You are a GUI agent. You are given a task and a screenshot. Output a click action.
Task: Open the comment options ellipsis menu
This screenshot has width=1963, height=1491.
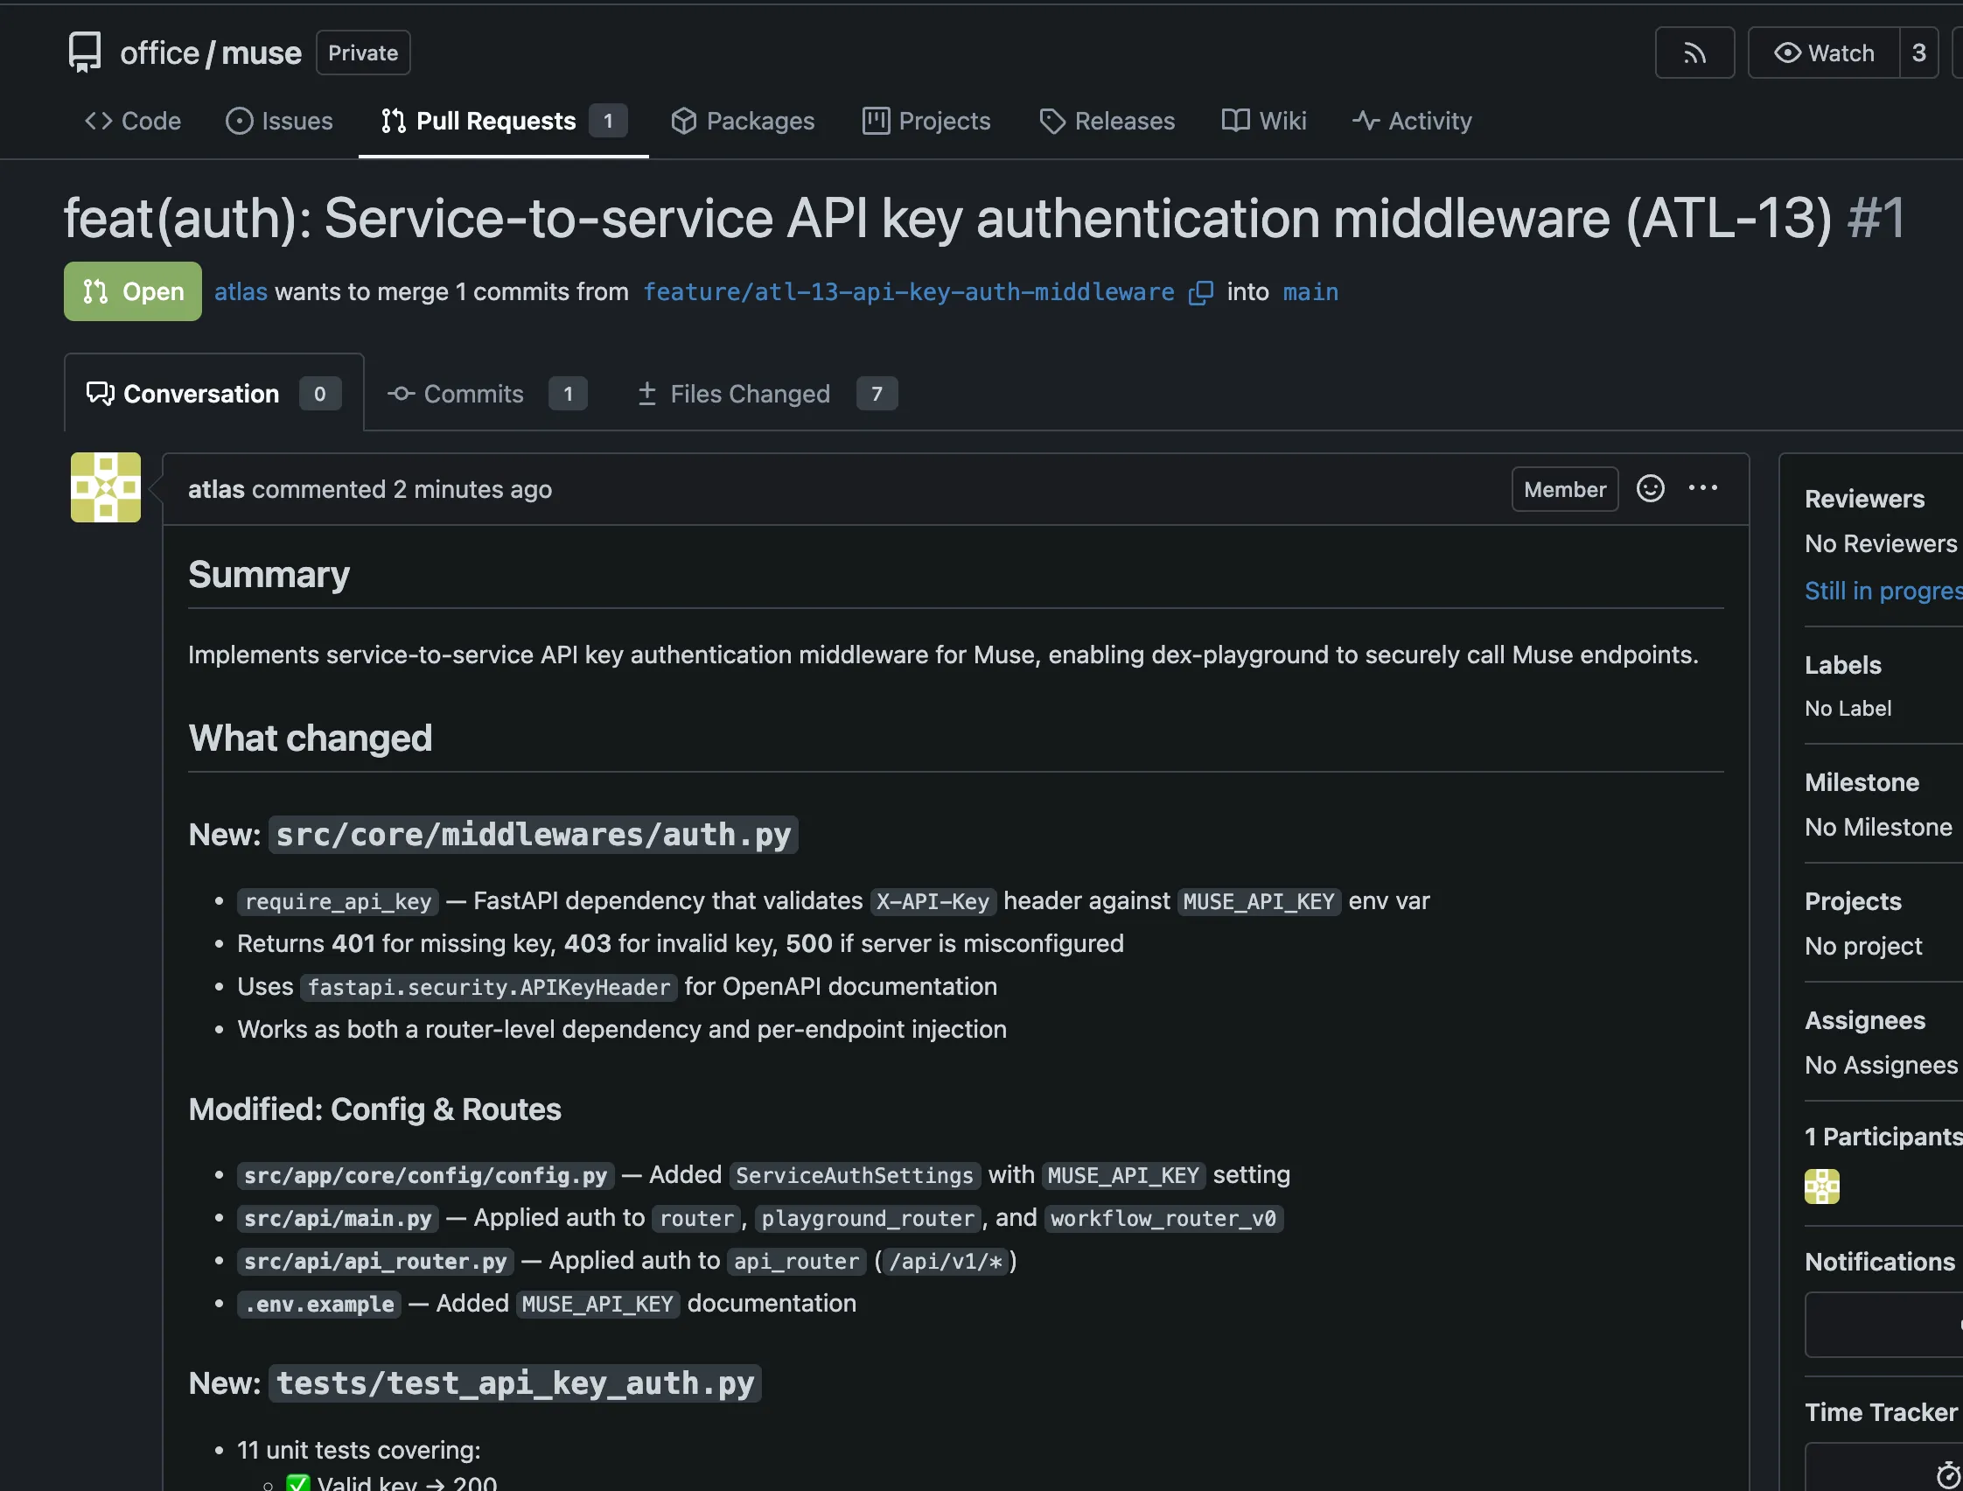pos(1702,488)
